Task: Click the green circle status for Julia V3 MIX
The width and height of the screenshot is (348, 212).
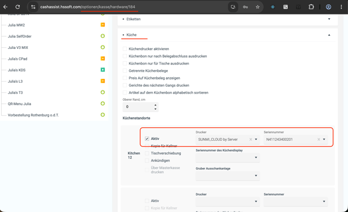Action: click(x=103, y=47)
